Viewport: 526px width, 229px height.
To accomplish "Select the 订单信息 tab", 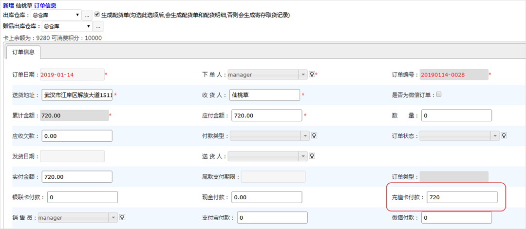I will [23, 52].
